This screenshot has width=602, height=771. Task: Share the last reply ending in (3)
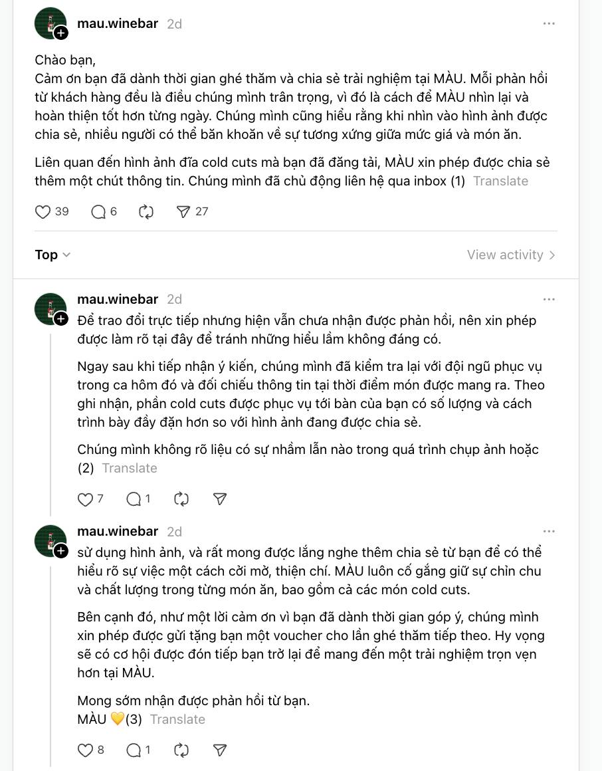(x=219, y=750)
